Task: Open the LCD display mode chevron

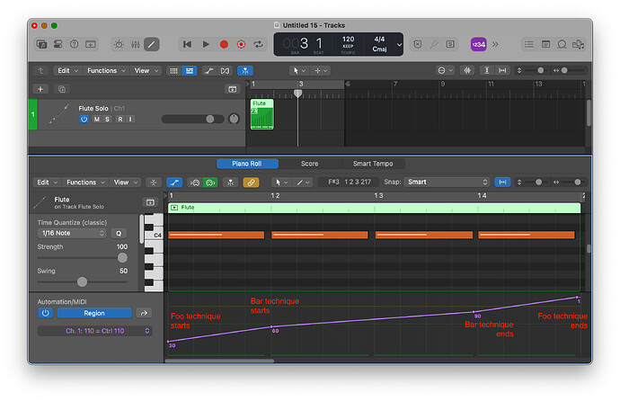Action: (x=399, y=45)
